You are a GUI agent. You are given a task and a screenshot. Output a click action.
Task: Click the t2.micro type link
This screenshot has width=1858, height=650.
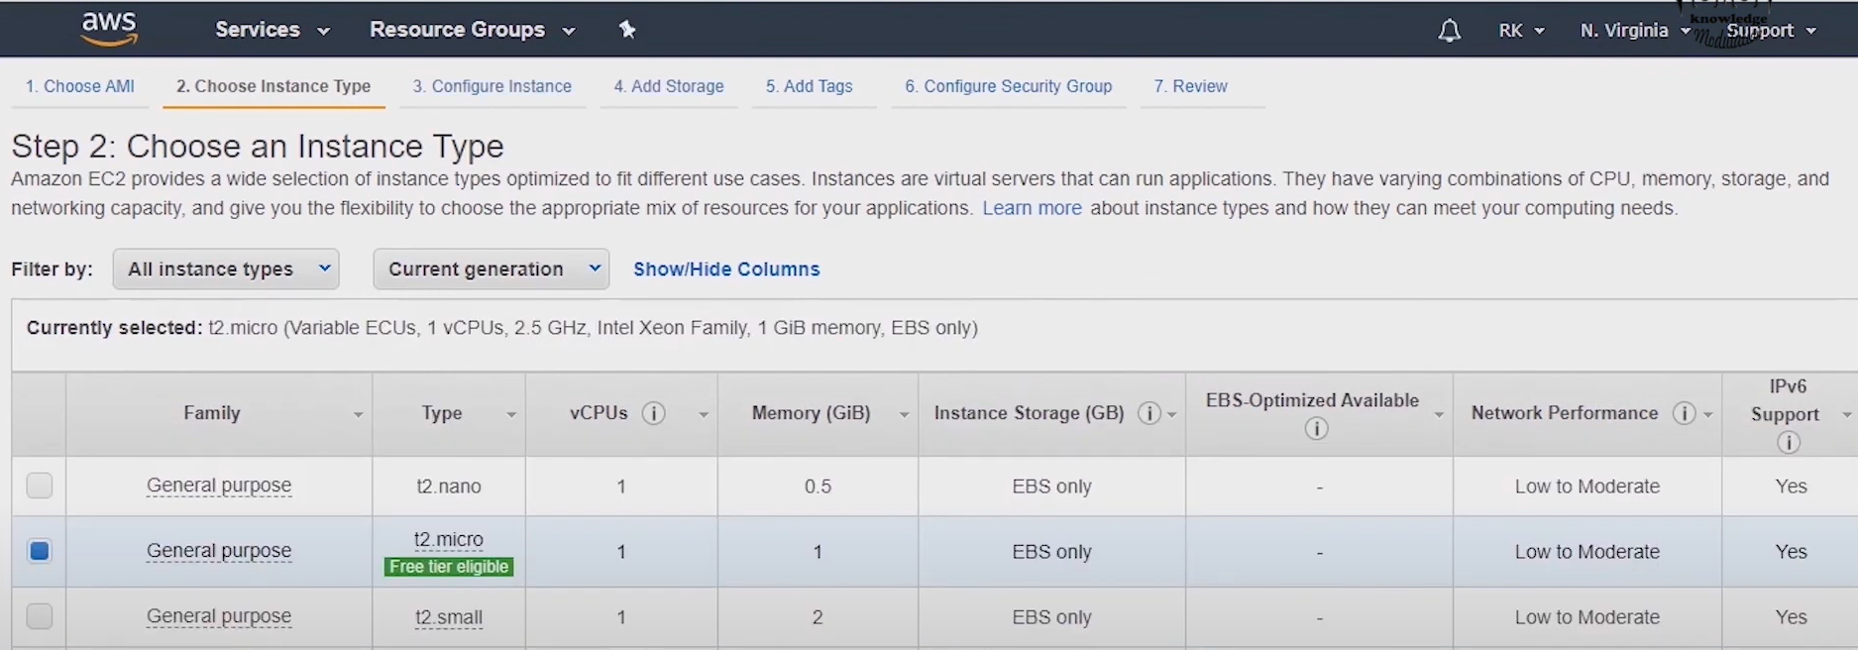(x=449, y=540)
